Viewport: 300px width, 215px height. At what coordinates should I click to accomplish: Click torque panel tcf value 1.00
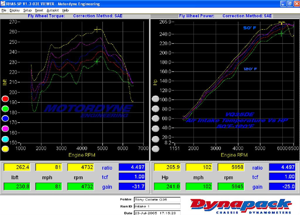coord(132,177)
